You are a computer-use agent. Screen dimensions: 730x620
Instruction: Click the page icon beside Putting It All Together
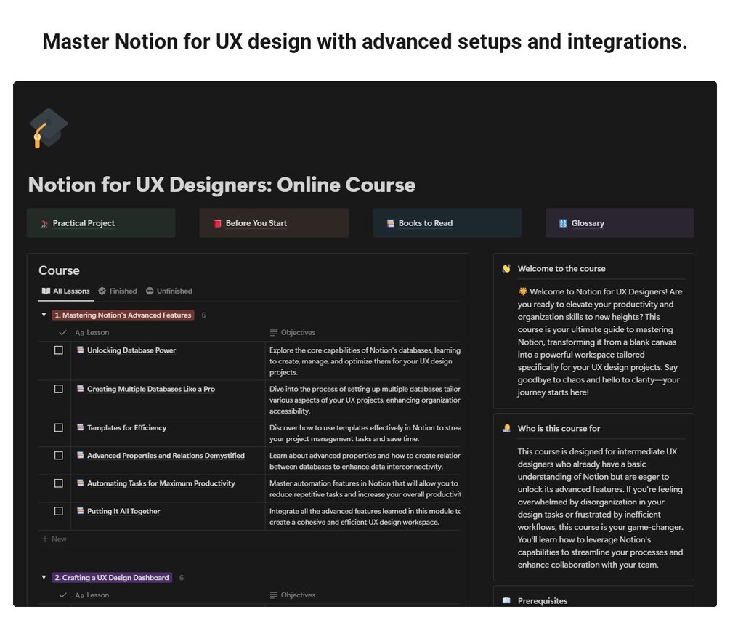pos(80,510)
